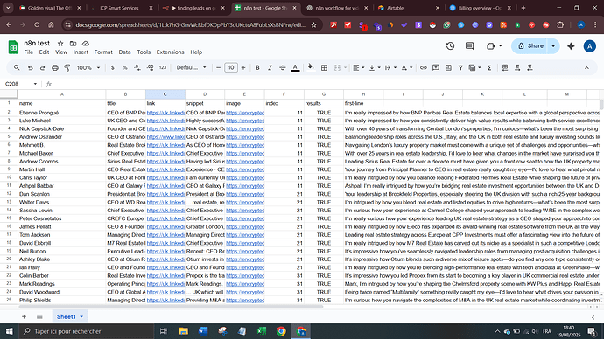604x339 pixels.
Task: Toggle bold formatting
Action: coord(257,67)
